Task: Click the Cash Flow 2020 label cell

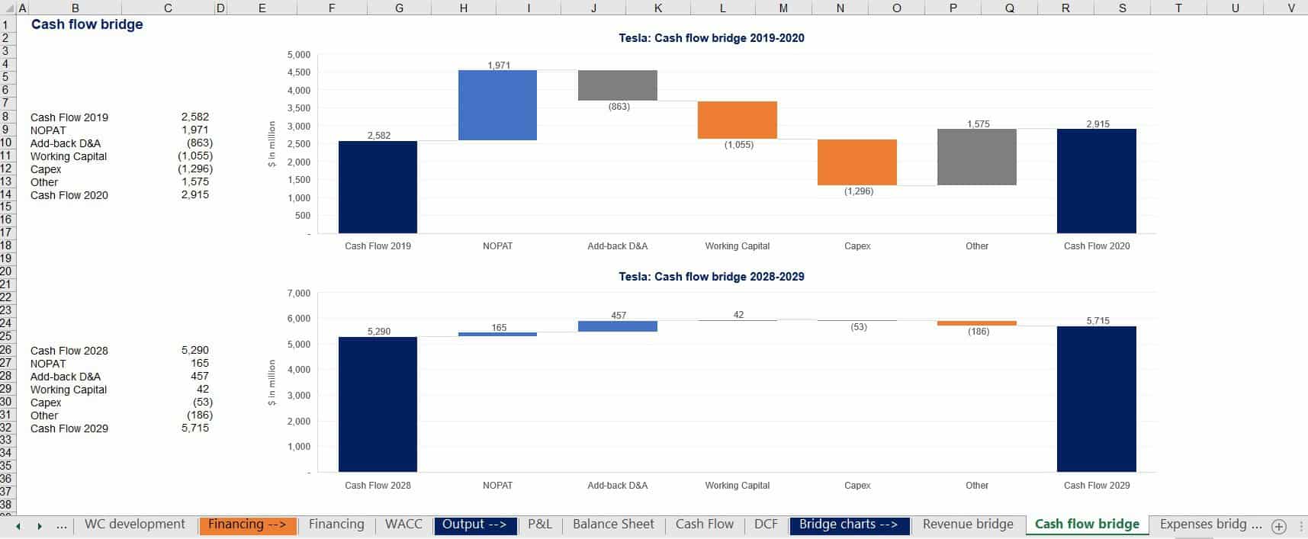Action: coord(69,195)
